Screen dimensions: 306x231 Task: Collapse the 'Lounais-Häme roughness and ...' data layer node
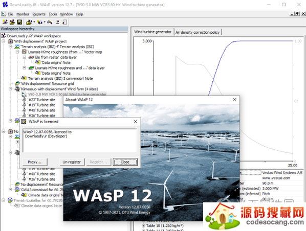pyautogui.click(x=24, y=68)
